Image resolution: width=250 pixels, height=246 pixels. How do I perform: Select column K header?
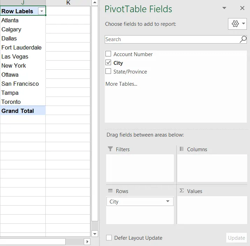pos(68,3)
